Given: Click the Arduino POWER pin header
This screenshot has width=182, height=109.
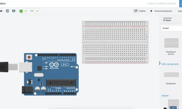Looking at the screenshot, I should pos(53,93).
